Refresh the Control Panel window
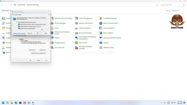187x105 pixels. click(x=157, y=5)
